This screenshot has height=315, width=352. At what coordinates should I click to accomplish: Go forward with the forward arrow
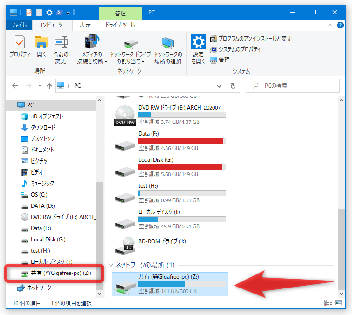pyautogui.click(x=29, y=86)
